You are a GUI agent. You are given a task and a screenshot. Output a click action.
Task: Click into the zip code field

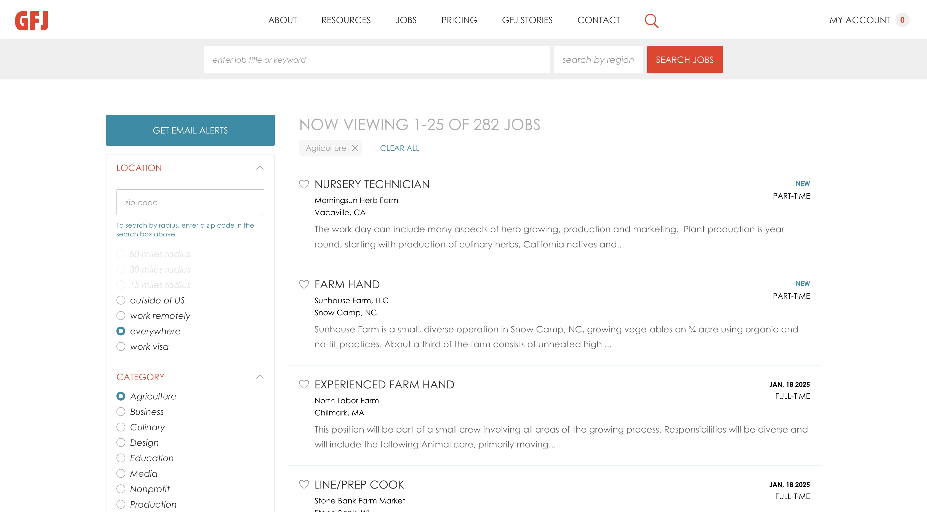click(x=190, y=202)
